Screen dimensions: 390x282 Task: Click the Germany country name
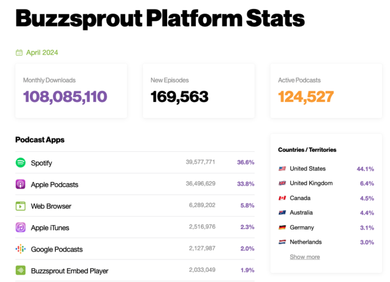(x=302, y=228)
